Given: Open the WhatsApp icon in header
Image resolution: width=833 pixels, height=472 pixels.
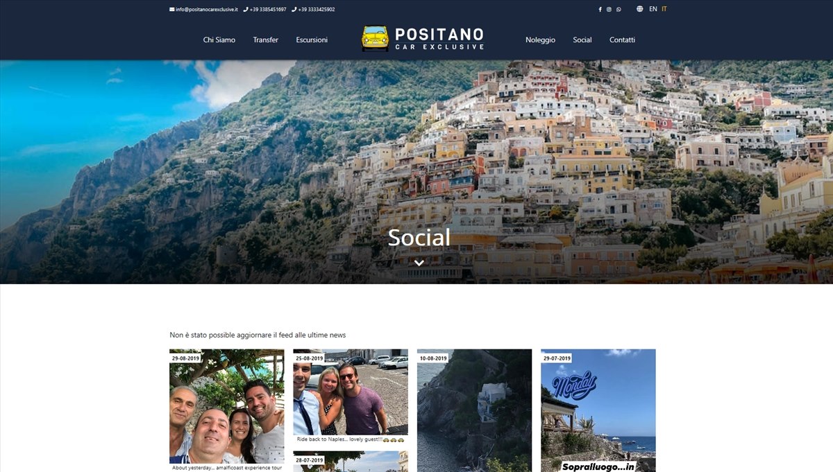Looking at the screenshot, I should (619, 10).
